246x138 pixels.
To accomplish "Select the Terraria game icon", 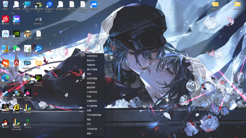I will [27, 124].
